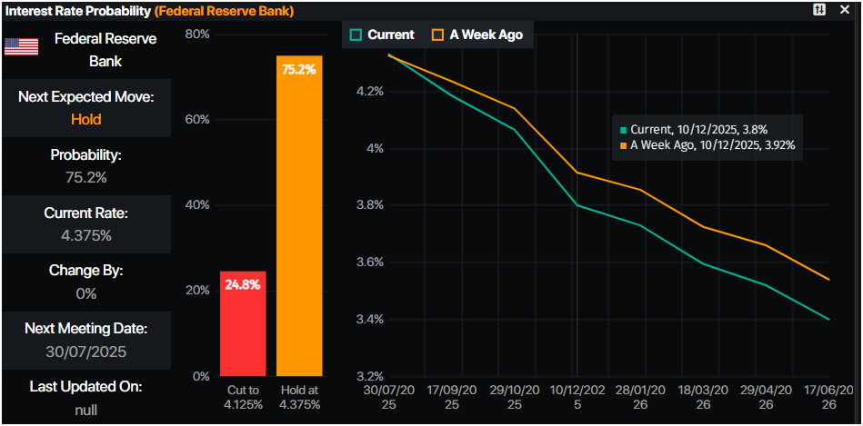
Task: Select the 10/12/2025 marker on the x-axis
Action: click(577, 397)
